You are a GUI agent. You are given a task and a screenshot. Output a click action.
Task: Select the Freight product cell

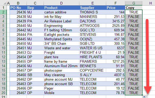tap(61, 52)
